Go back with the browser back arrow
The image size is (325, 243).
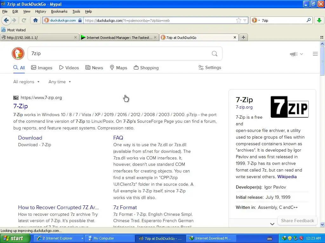[6, 20]
